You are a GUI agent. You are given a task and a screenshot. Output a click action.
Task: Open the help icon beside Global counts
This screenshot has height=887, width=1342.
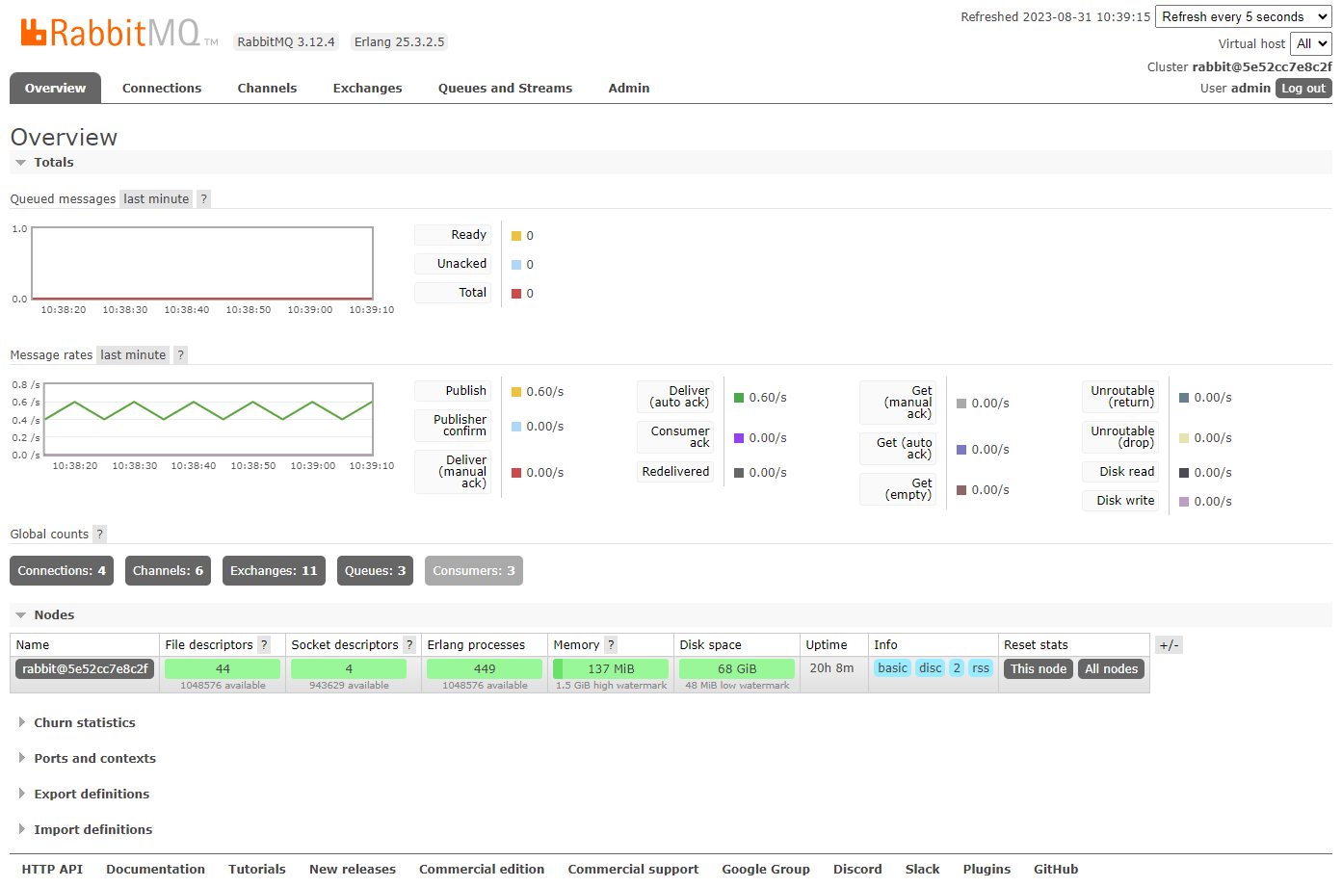click(99, 534)
